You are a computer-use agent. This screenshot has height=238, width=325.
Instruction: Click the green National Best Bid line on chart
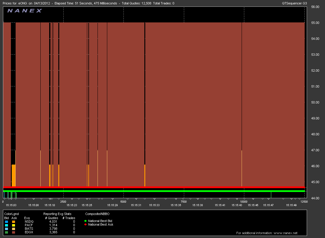[154, 191]
